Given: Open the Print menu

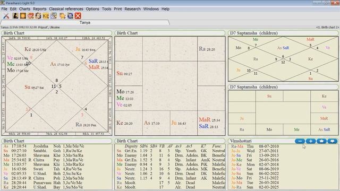Looking at the screenshot, I should tap(118, 9).
